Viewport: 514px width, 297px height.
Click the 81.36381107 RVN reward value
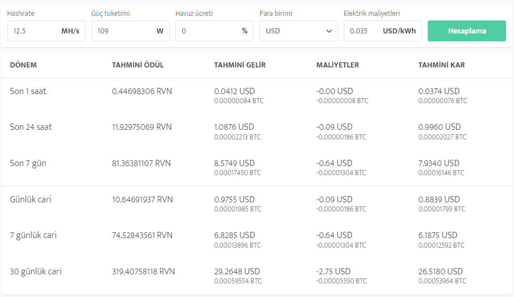141,163
